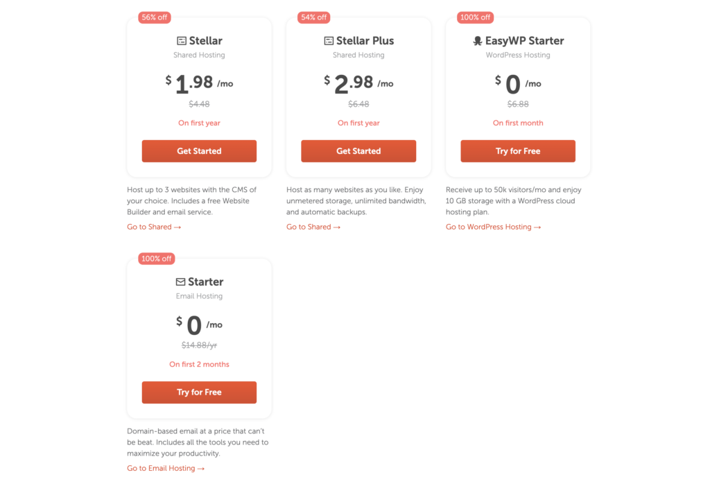
Task: Click the Stellar shared hosting icon
Action: click(182, 41)
